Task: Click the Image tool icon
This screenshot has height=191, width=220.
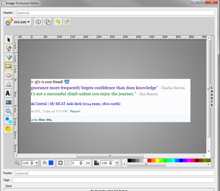Action: click(x=9, y=102)
